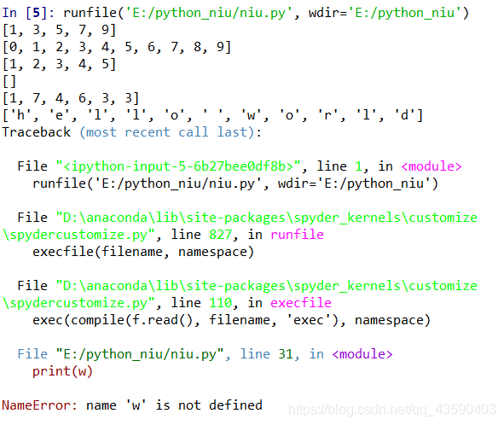The height and width of the screenshot is (425, 504).
Task: Open the ipython-input-5-6b27bee0df8b file reference
Action: 178,166
